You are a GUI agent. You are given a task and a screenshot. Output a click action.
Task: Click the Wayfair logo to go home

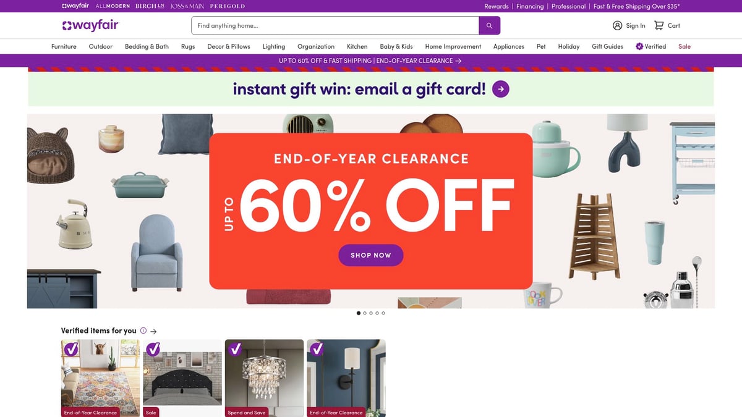point(90,25)
